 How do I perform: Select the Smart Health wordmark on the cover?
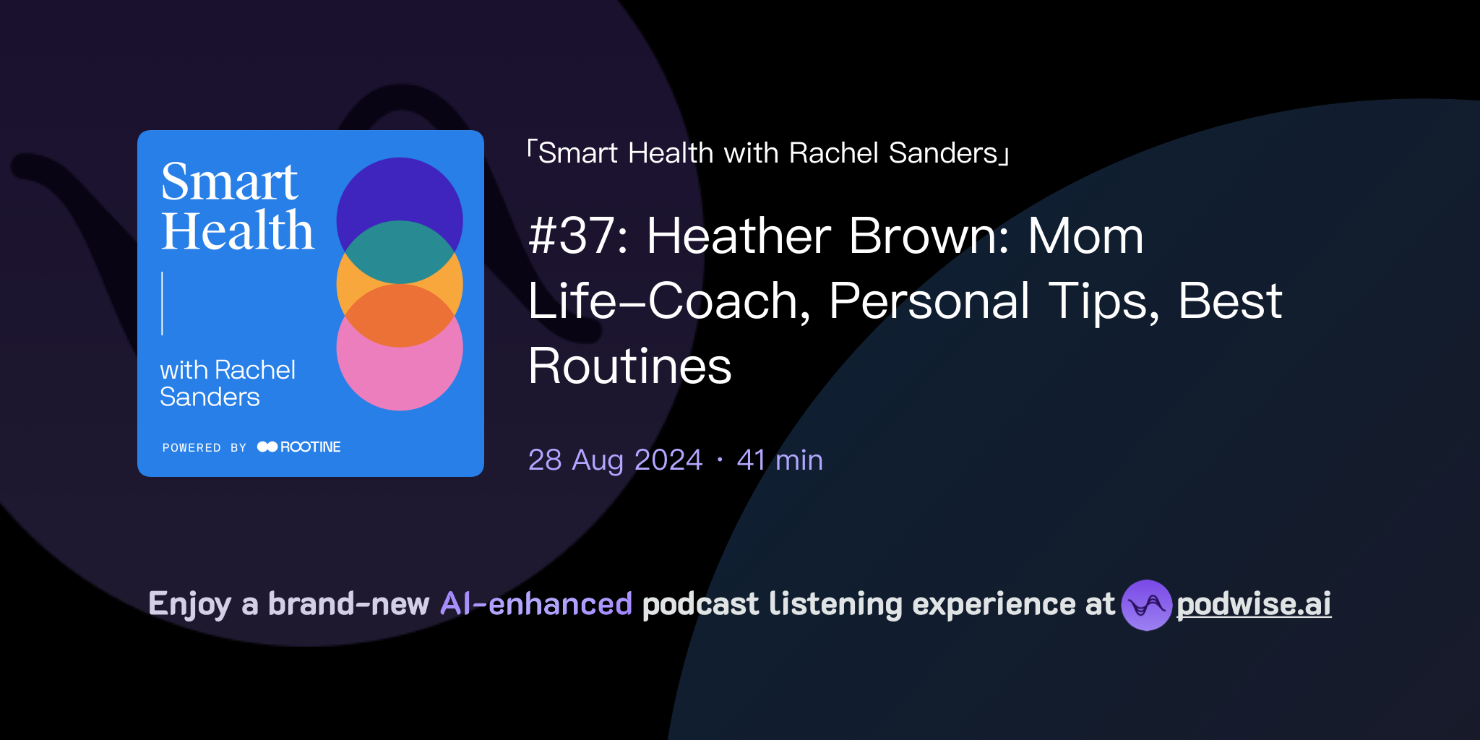click(x=235, y=210)
